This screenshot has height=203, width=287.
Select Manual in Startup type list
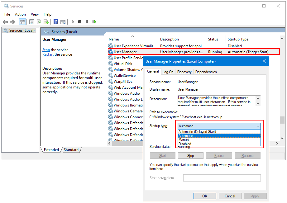click(184, 140)
